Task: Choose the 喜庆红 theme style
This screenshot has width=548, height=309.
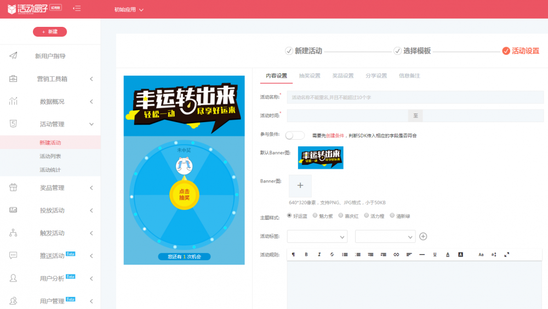Action: coord(341,216)
